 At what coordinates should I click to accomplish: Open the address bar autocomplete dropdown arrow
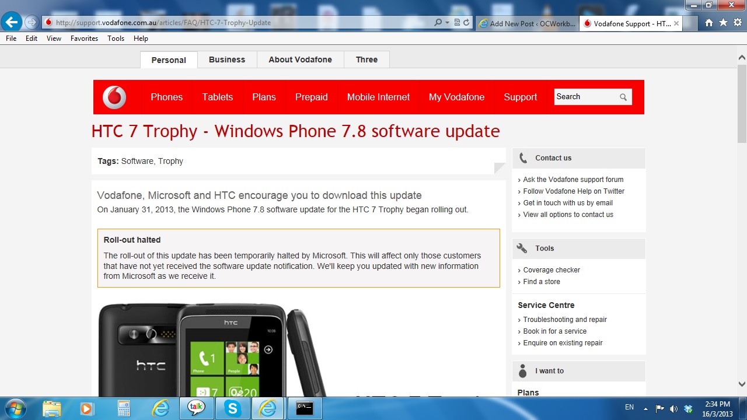click(x=447, y=23)
